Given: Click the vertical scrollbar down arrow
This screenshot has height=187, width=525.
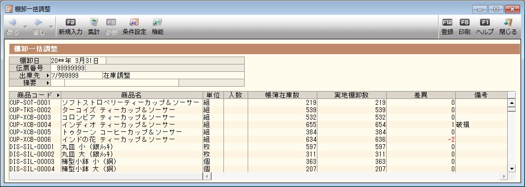Looking at the screenshot, I should pos(511,169).
